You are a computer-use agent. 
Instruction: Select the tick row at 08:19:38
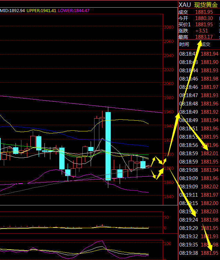coord(199,253)
